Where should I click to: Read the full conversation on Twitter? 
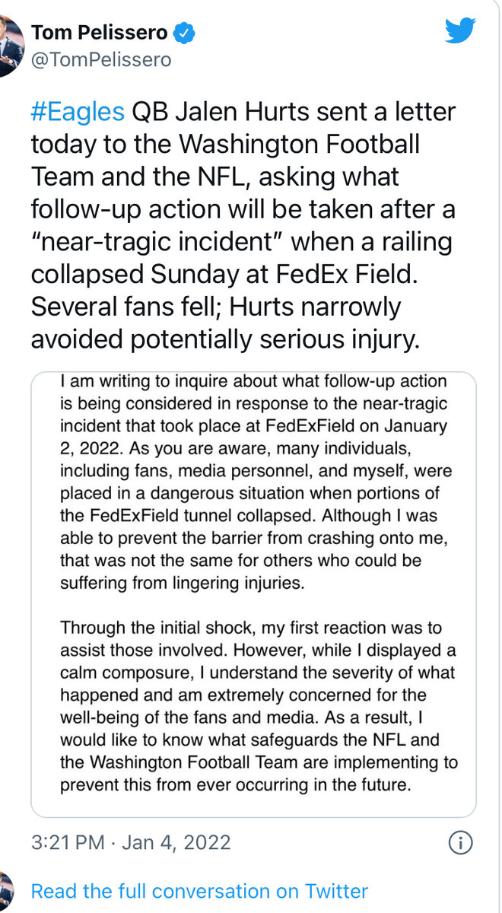click(199, 891)
